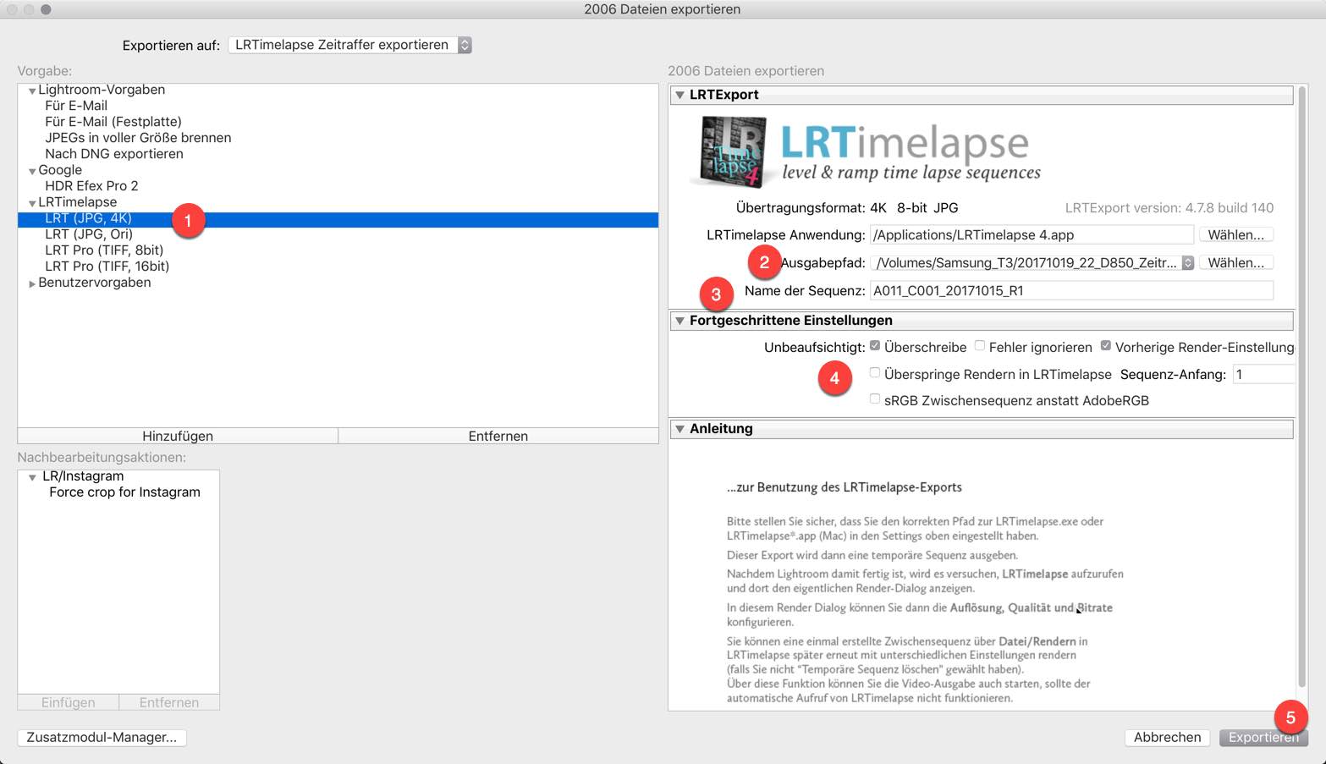1326x764 pixels.
Task: Select the LRT (JPG, Ori) preset
Action: click(x=89, y=234)
